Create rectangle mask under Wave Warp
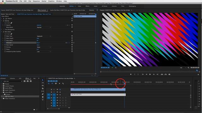 point(9,34)
